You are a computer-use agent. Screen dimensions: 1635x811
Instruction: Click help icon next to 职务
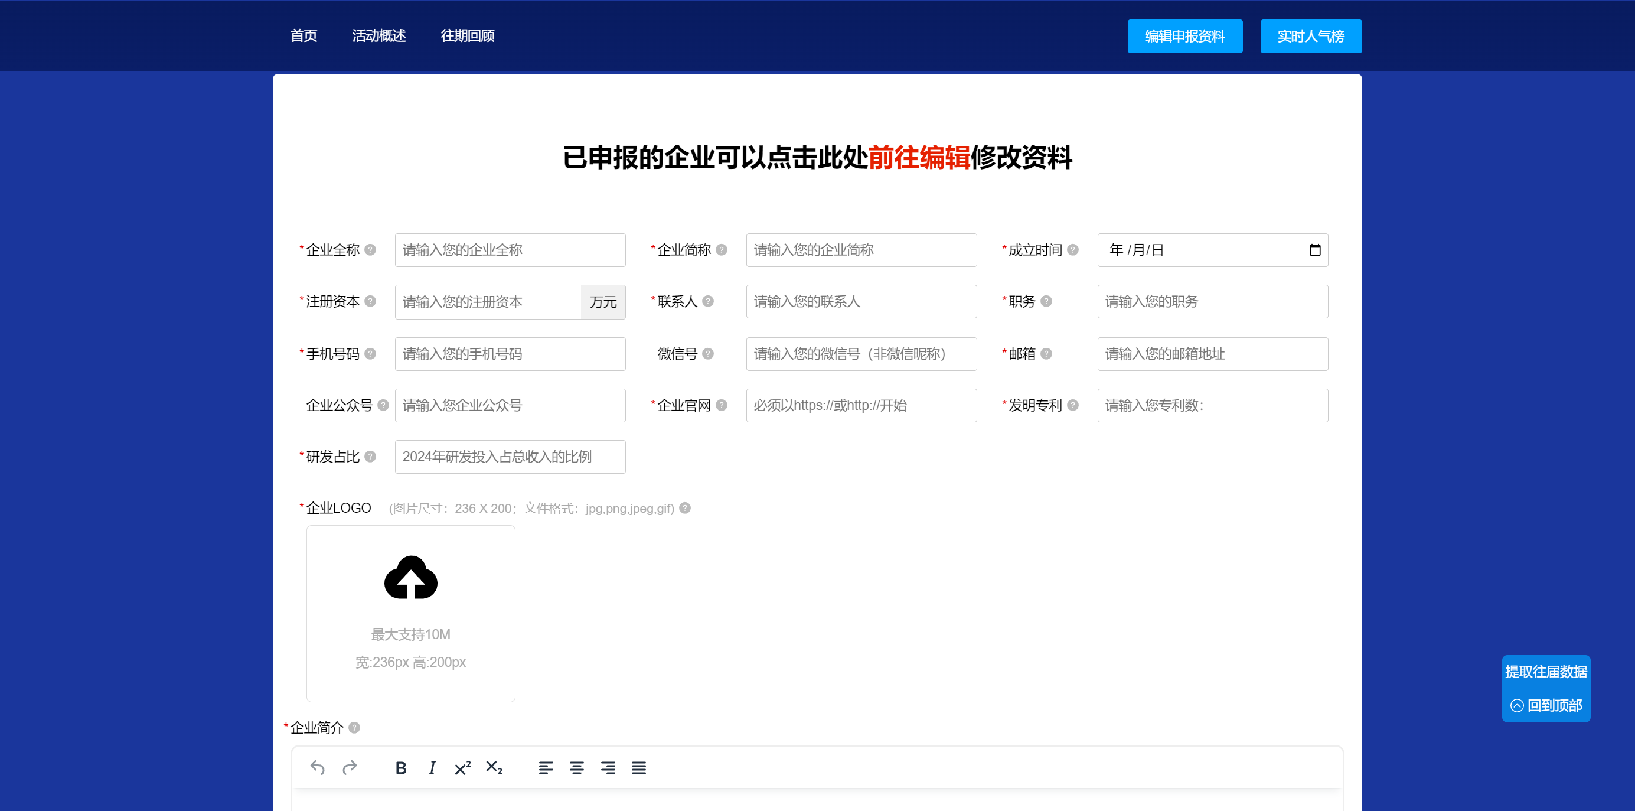(x=1047, y=301)
